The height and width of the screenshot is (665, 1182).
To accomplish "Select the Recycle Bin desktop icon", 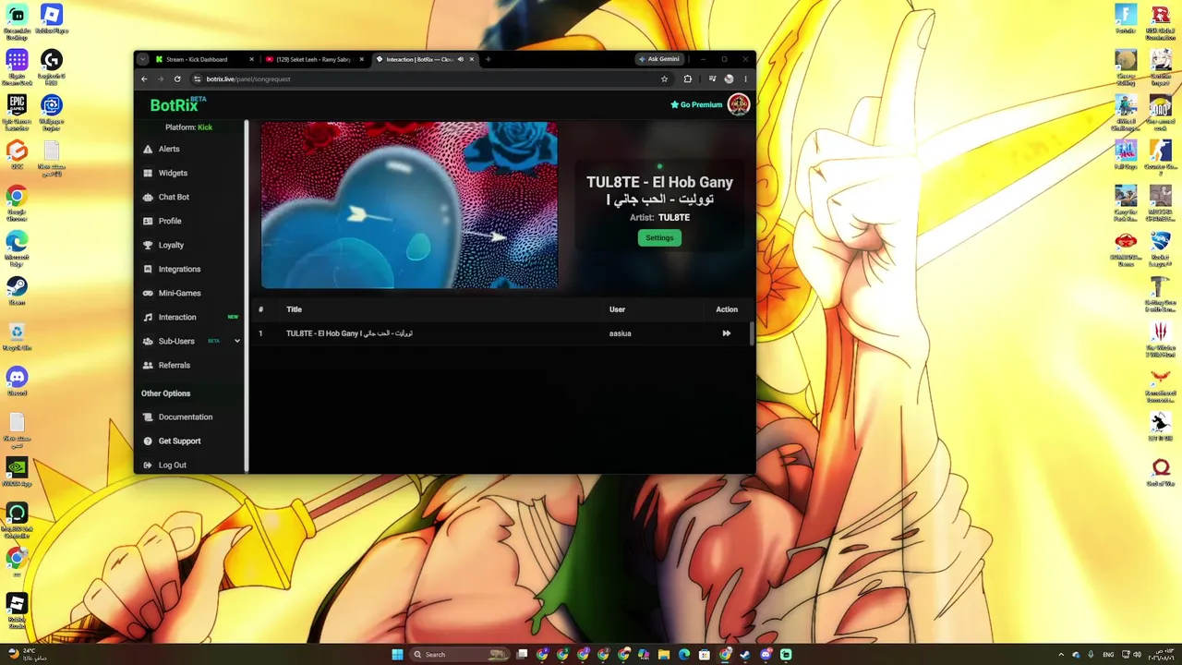I will pyautogui.click(x=17, y=338).
